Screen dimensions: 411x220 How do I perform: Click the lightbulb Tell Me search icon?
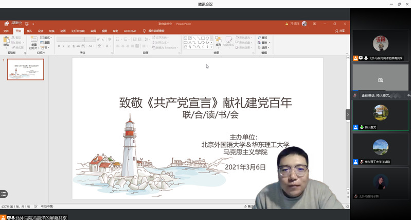pos(145,31)
